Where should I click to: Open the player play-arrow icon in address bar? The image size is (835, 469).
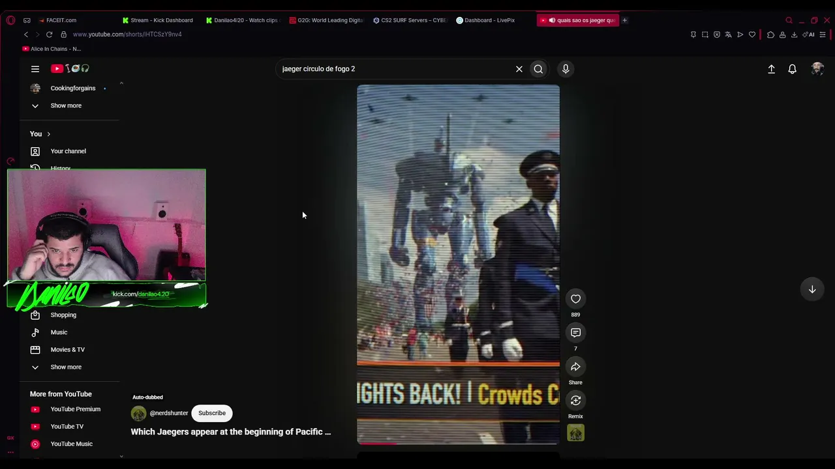click(x=740, y=35)
